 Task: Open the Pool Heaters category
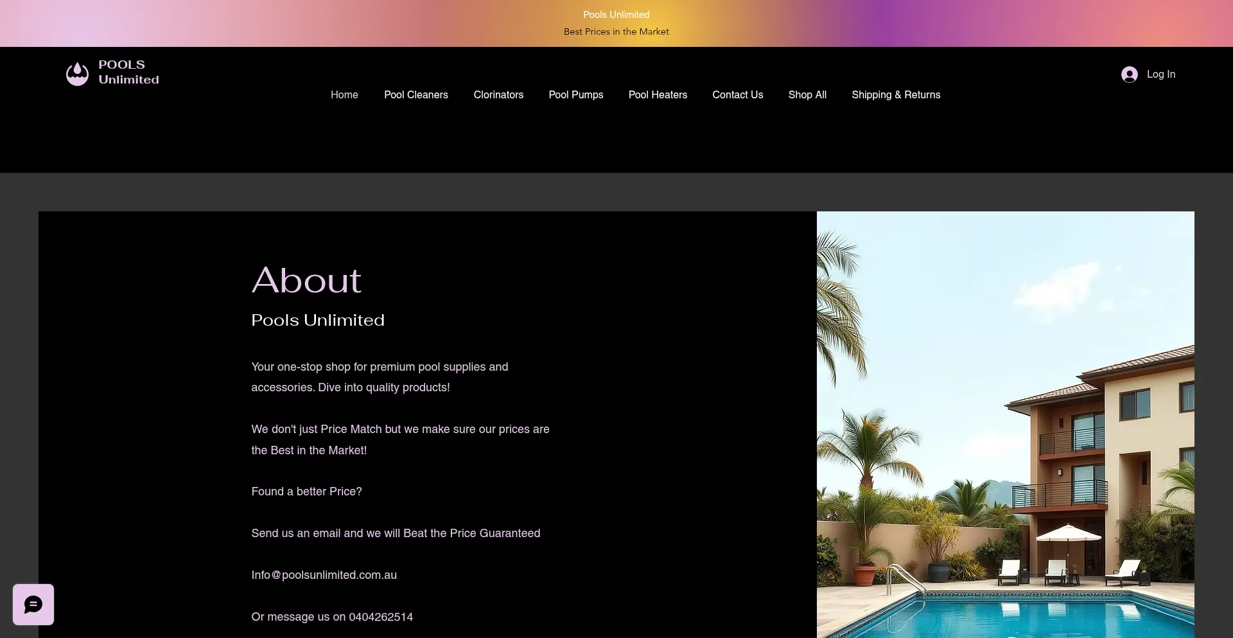click(x=658, y=95)
